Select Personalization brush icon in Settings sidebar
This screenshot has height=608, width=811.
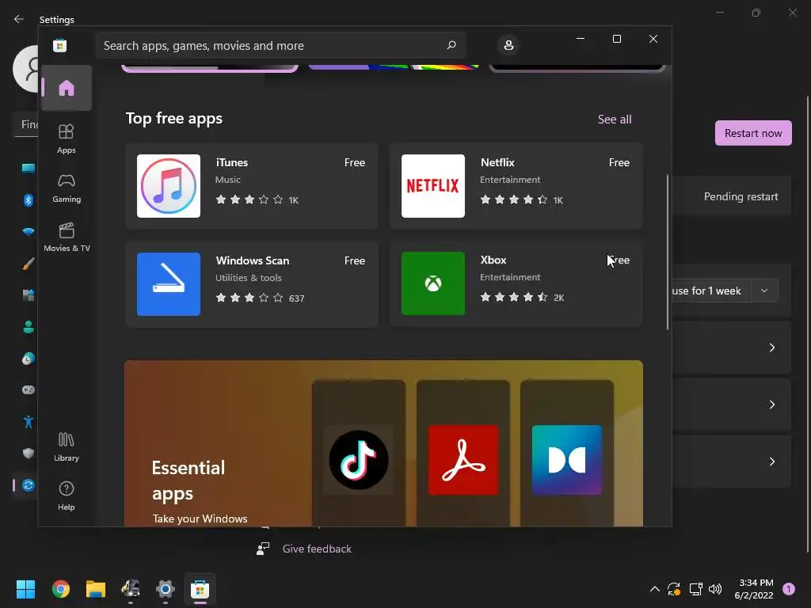(29, 264)
